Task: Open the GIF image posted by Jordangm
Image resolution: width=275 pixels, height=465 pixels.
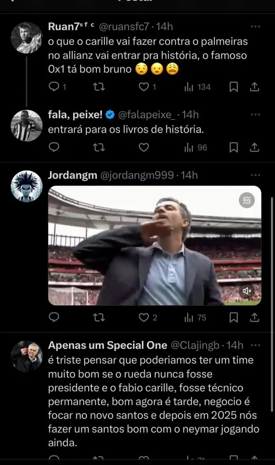Action: coord(155,245)
